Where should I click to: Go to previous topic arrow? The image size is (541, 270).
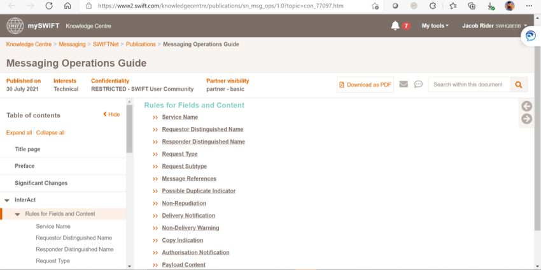coord(526,107)
